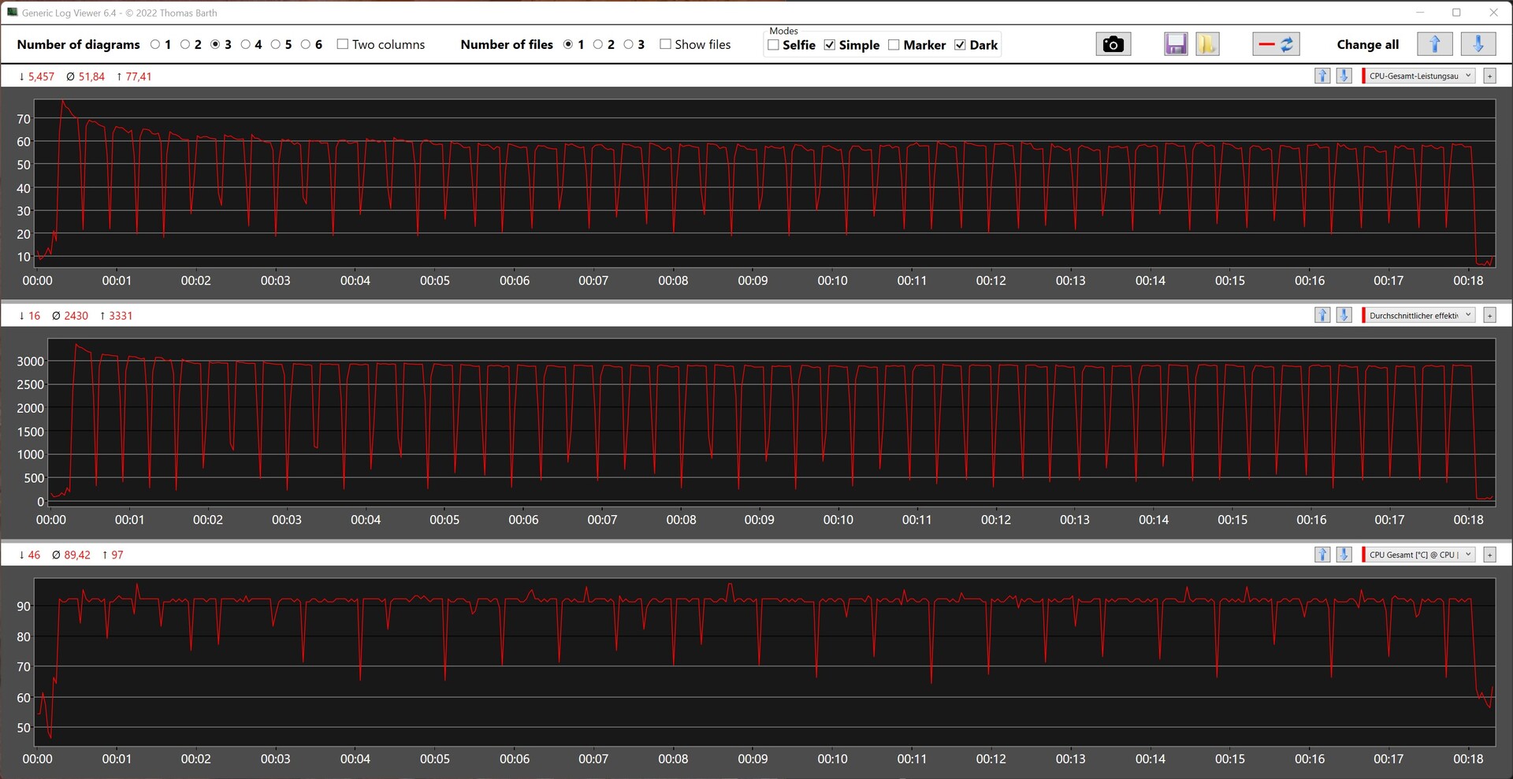Click the red line refresh button

(x=1275, y=44)
